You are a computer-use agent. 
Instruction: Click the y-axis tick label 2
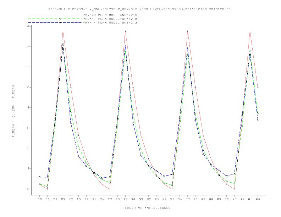click(x=28, y=168)
